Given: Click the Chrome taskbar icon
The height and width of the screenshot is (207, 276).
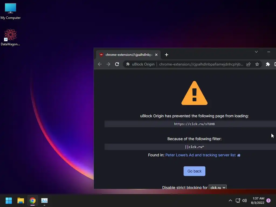Looking at the screenshot, I should click(x=33, y=201).
